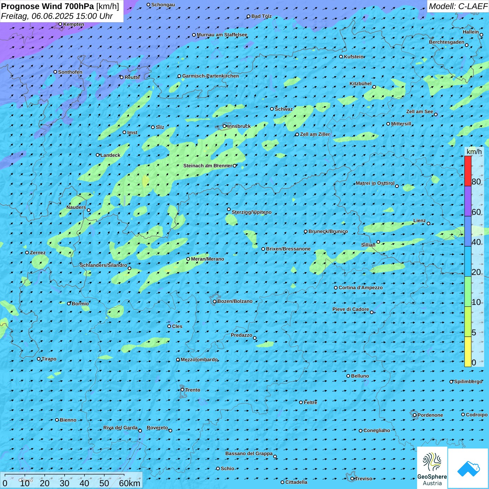The width and height of the screenshot is (489, 489).
Task: Click the "Bassano del Grappa" label
Action: pyautogui.click(x=249, y=453)
